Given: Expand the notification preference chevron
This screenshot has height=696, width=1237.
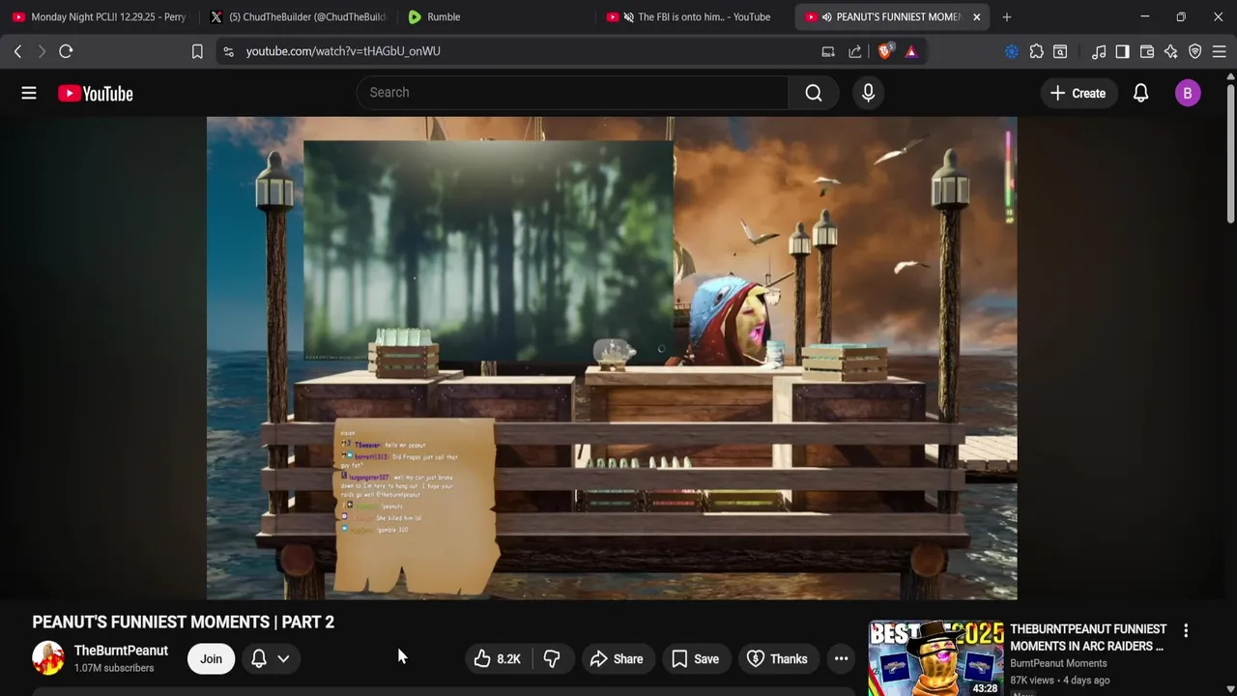Looking at the screenshot, I should (283, 659).
